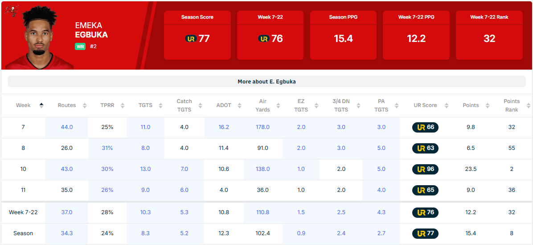Open the Season Score card

[x=197, y=35]
